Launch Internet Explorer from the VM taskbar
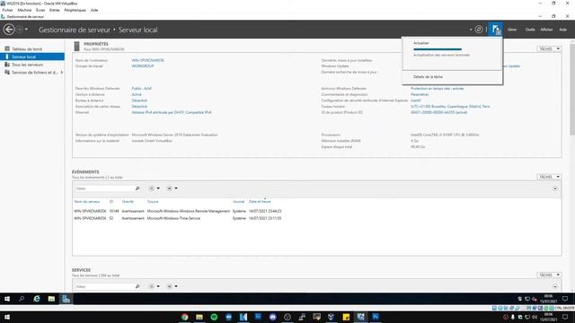 click(37, 299)
